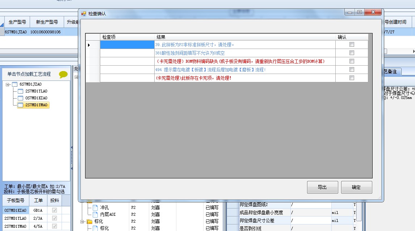Click the 棕化 folder icon

click(x=90, y=221)
